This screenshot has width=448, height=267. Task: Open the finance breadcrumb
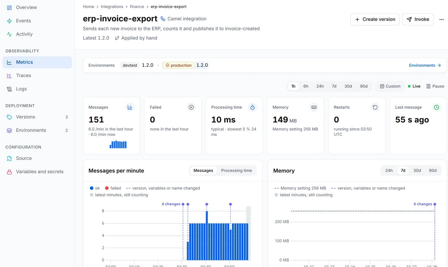(x=137, y=7)
